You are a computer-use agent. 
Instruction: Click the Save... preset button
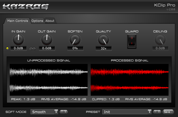click(168, 112)
